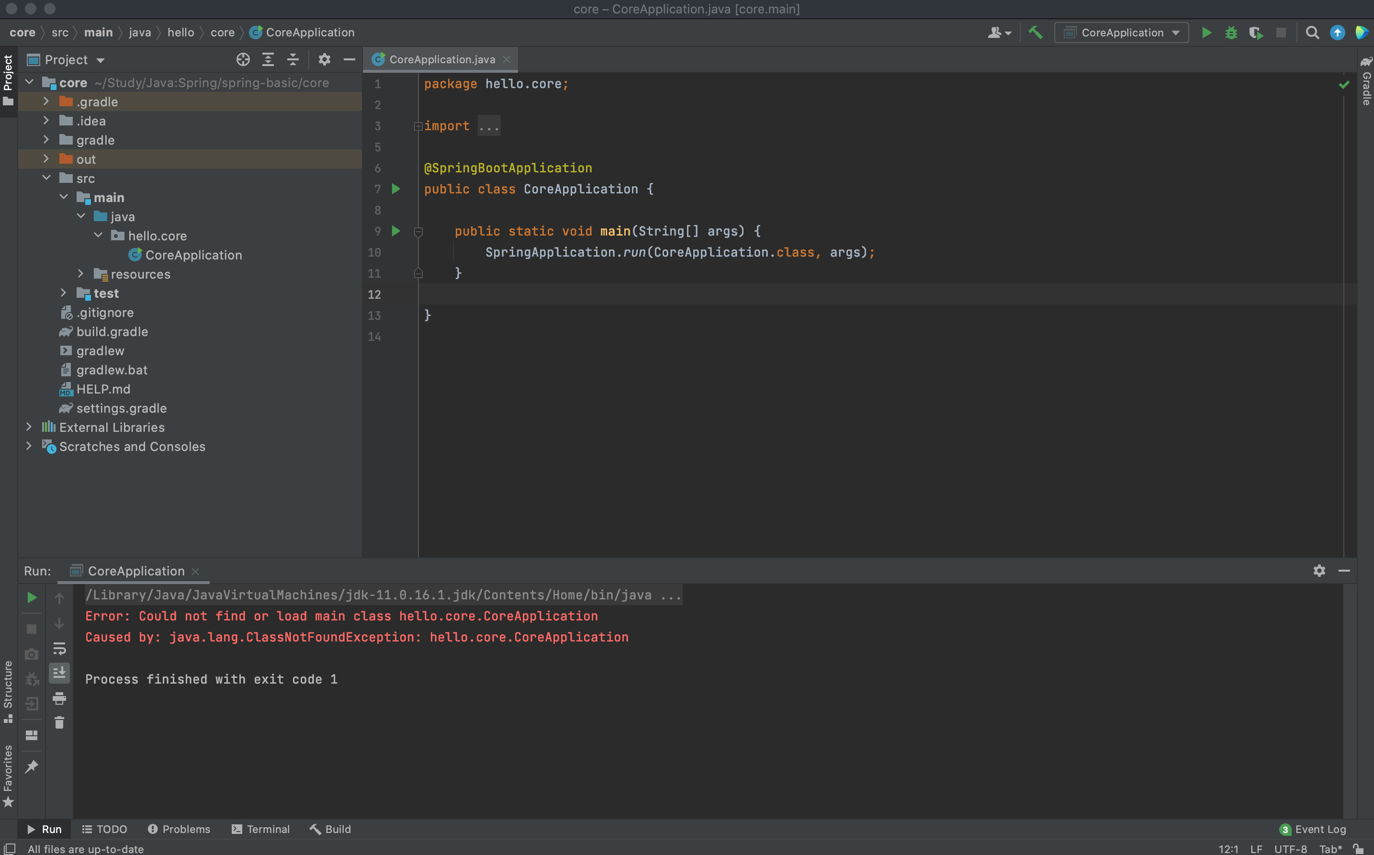The image size is (1374, 855).
Task: Click the stop square in Run panel
Action: pyautogui.click(x=32, y=630)
